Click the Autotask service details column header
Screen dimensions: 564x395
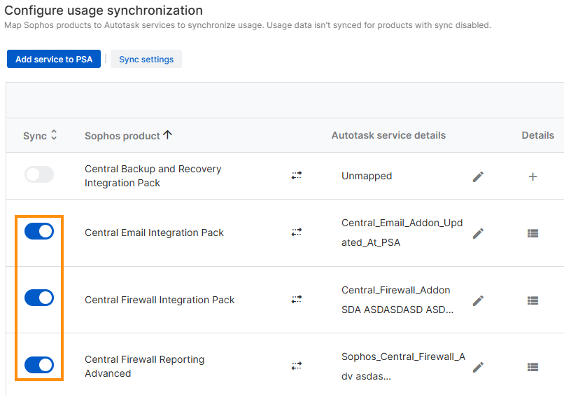coord(388,135)
